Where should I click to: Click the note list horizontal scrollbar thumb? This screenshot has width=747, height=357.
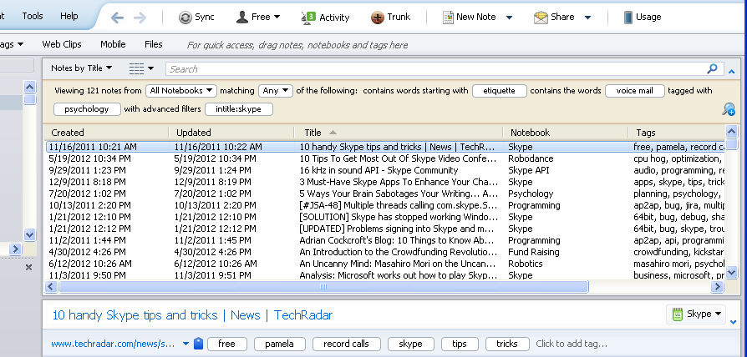[x=323, y=286]
